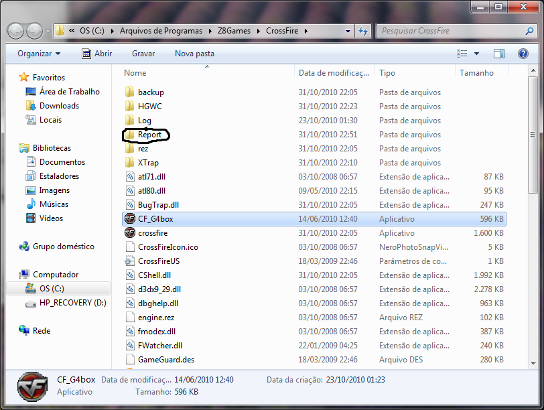This screenshot has width=544, height=410.
Task: Click the Abrir toolbar button
Action: [96, 54]
